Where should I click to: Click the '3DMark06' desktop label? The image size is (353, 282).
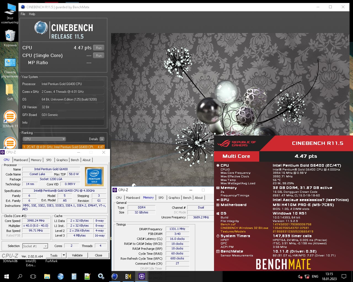pos(10,261)
